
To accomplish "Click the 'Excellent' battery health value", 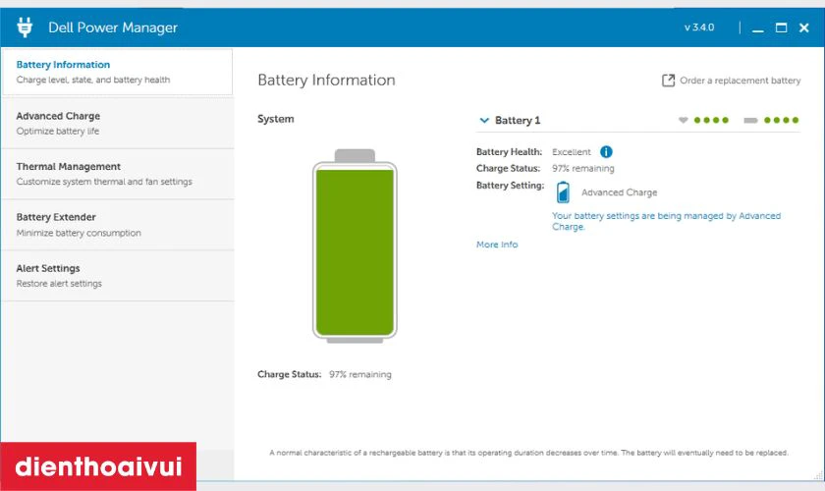I will 572,152.
